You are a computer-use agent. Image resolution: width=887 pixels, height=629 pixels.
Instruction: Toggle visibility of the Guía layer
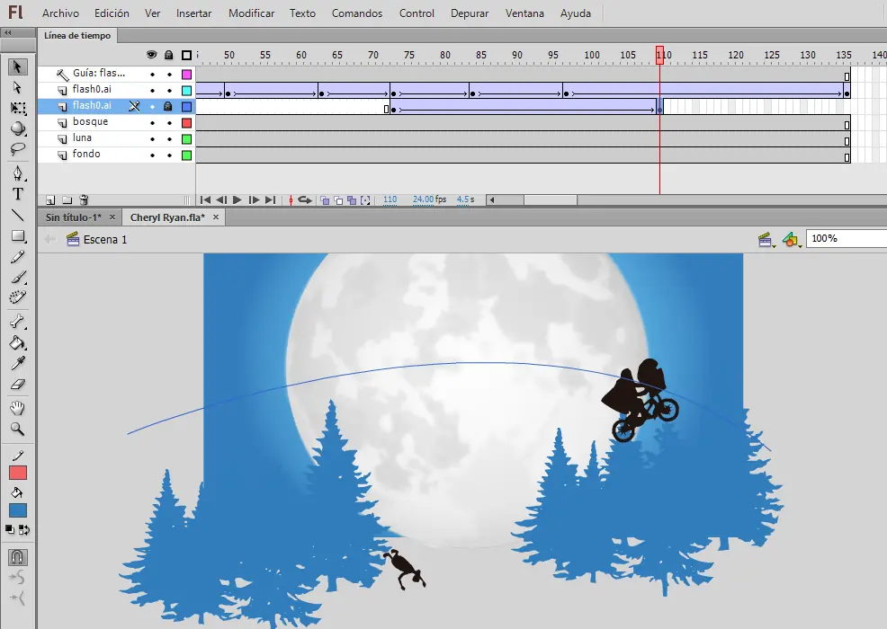[x=152, y=74]
